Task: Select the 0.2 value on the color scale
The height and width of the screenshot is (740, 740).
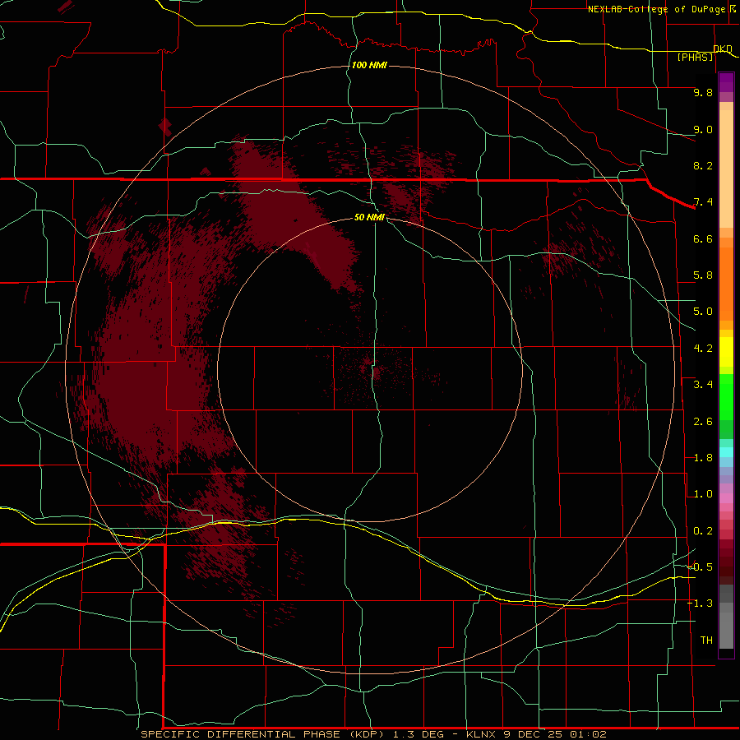Action: point(703,531)
